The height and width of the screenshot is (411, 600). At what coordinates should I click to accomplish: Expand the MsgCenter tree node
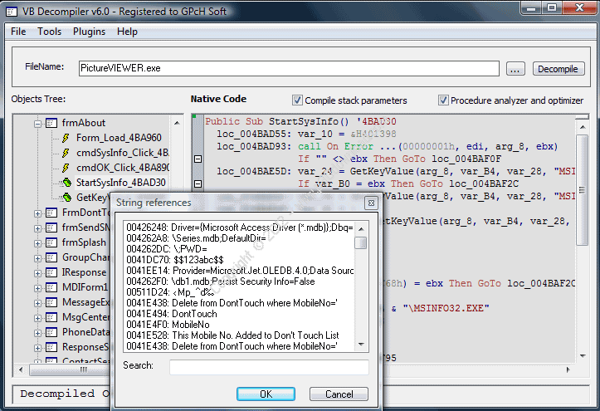click(37, 317)
